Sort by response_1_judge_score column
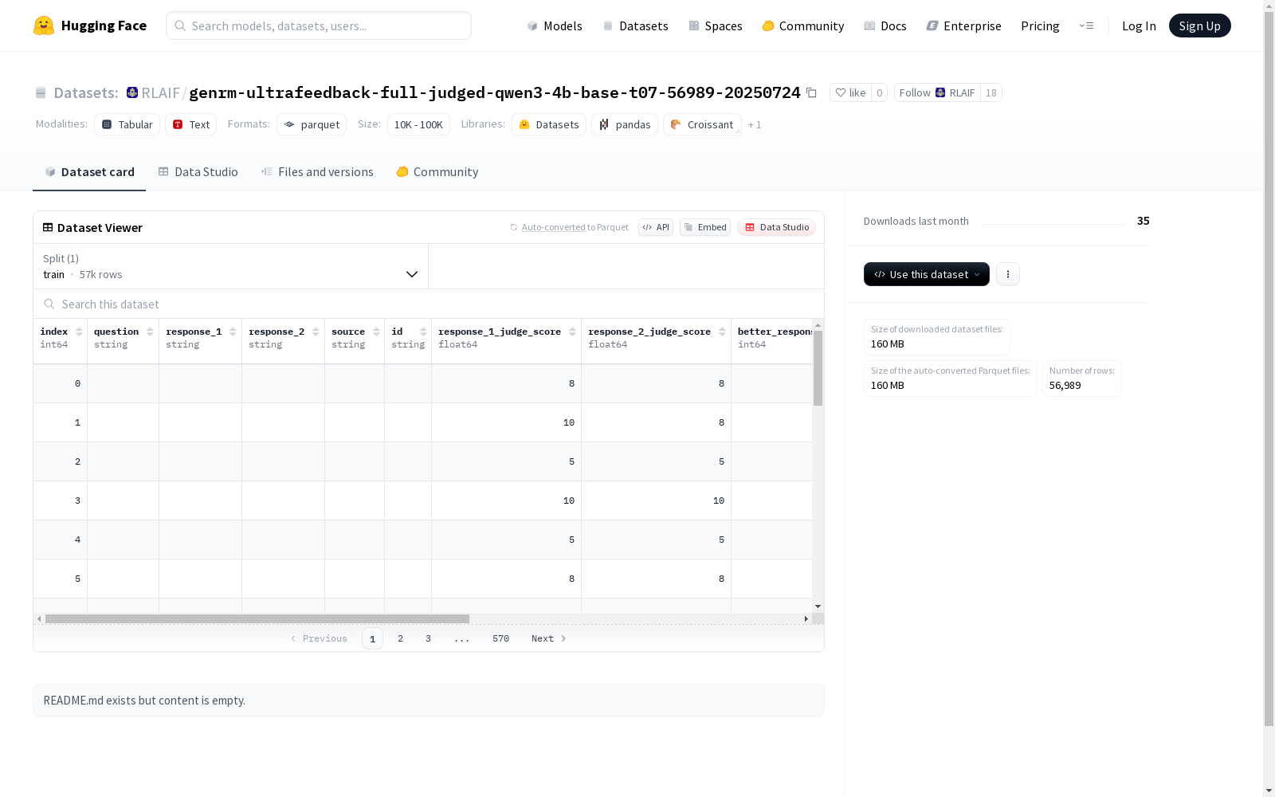This screenshot has height=797, width=1275. click(x=572, y=332)
